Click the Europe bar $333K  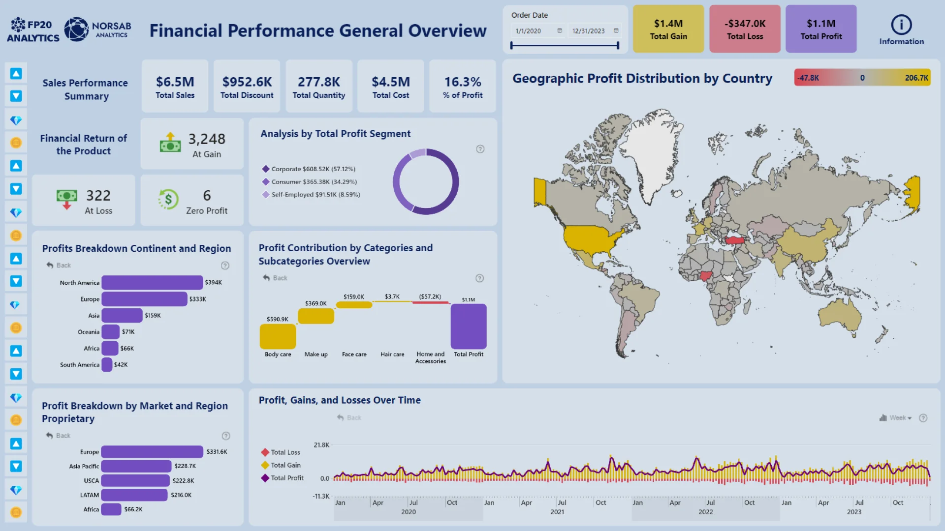click(144, 299)
